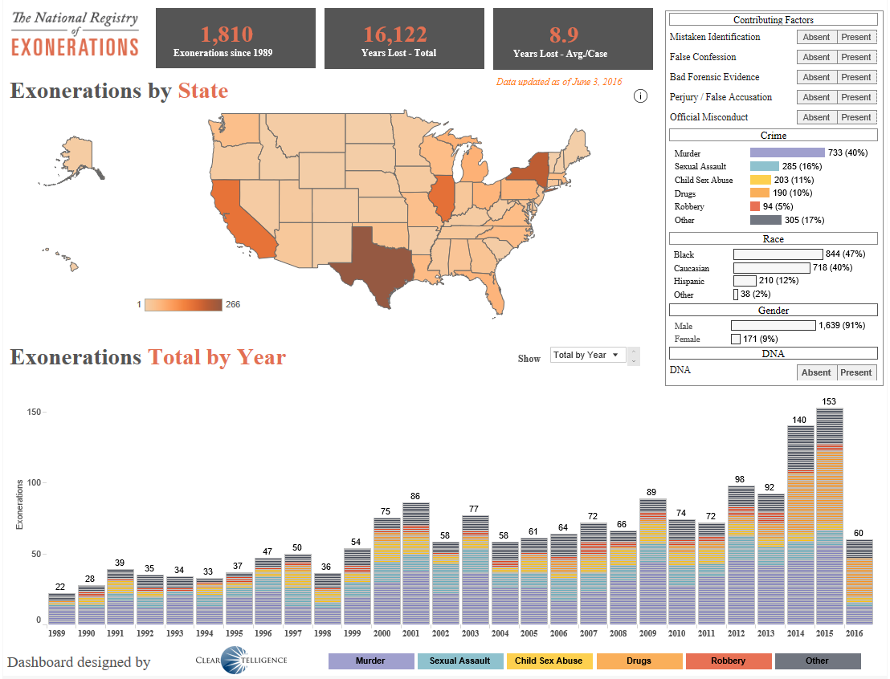The image size is (890, 679).
Task: Set DNA filter to Present
Action: [856, 372]
